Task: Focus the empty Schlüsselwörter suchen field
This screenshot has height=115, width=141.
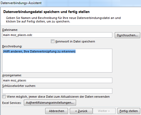Action: click(57, 91)
